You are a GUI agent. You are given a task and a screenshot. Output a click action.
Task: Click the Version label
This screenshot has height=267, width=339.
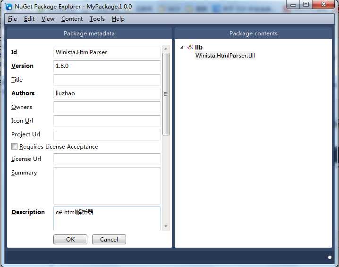click(x=23, y=66)
